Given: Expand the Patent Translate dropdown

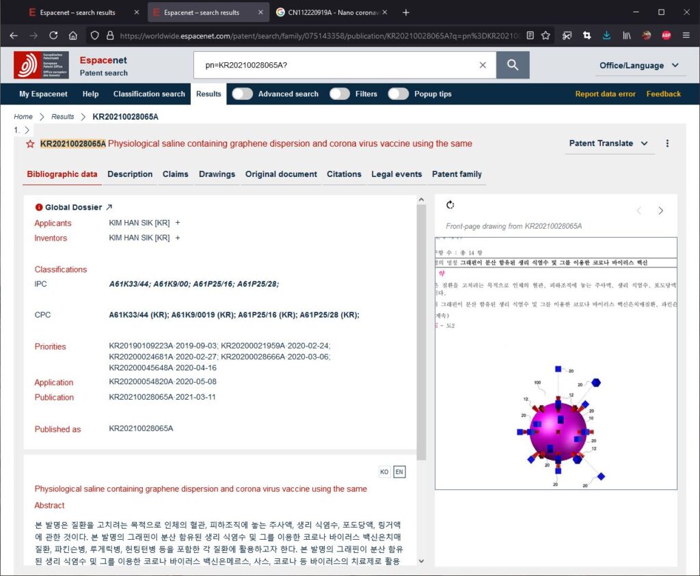Looking at the screenshot, I should coord(608,143).
